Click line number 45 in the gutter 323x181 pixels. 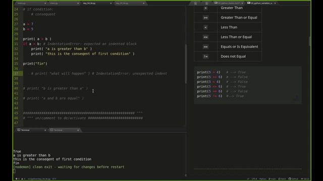click(16, 113)
